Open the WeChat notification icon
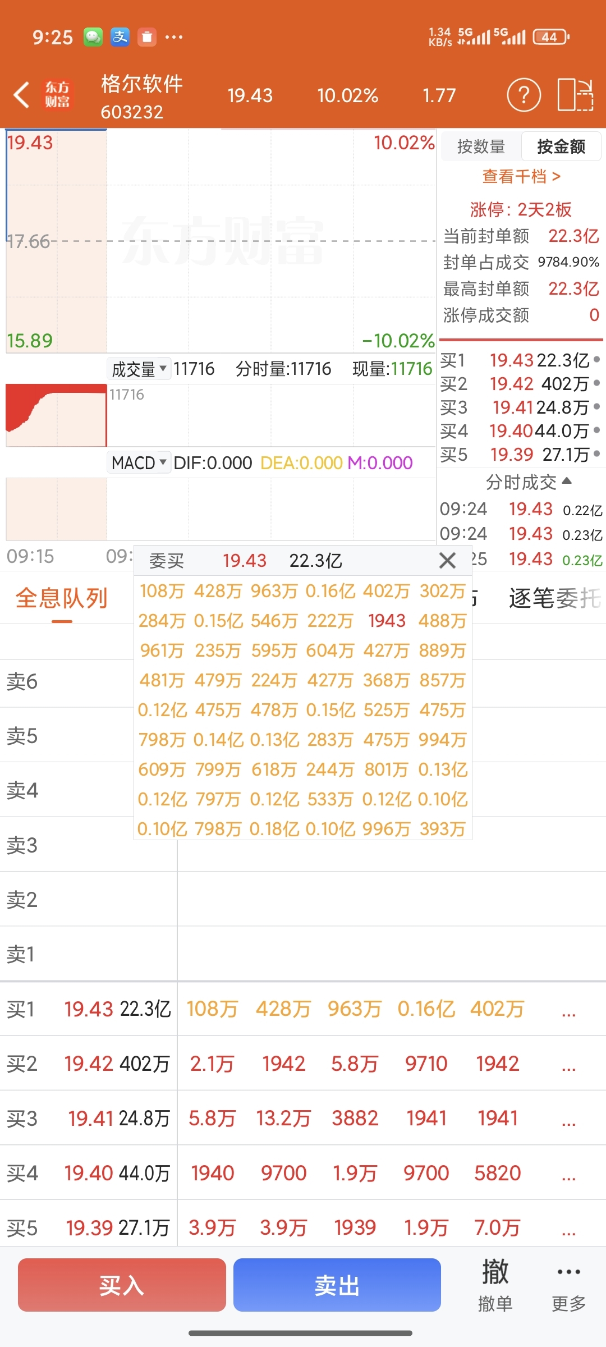Viewport: 606px width, 1347px height. click(x=93, y=37)
